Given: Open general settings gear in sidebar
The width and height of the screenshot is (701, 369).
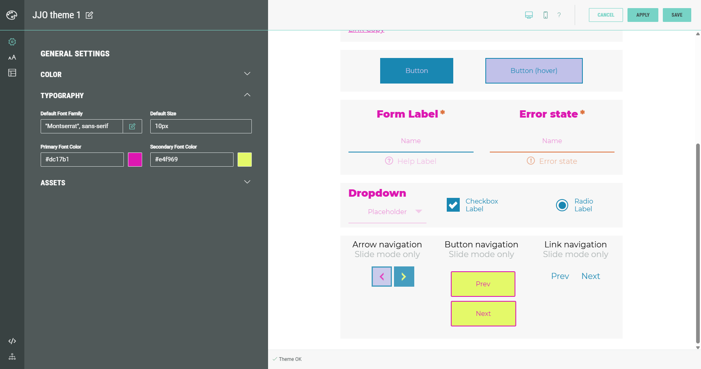Looking at the screenshot, I should coord(12,42).
